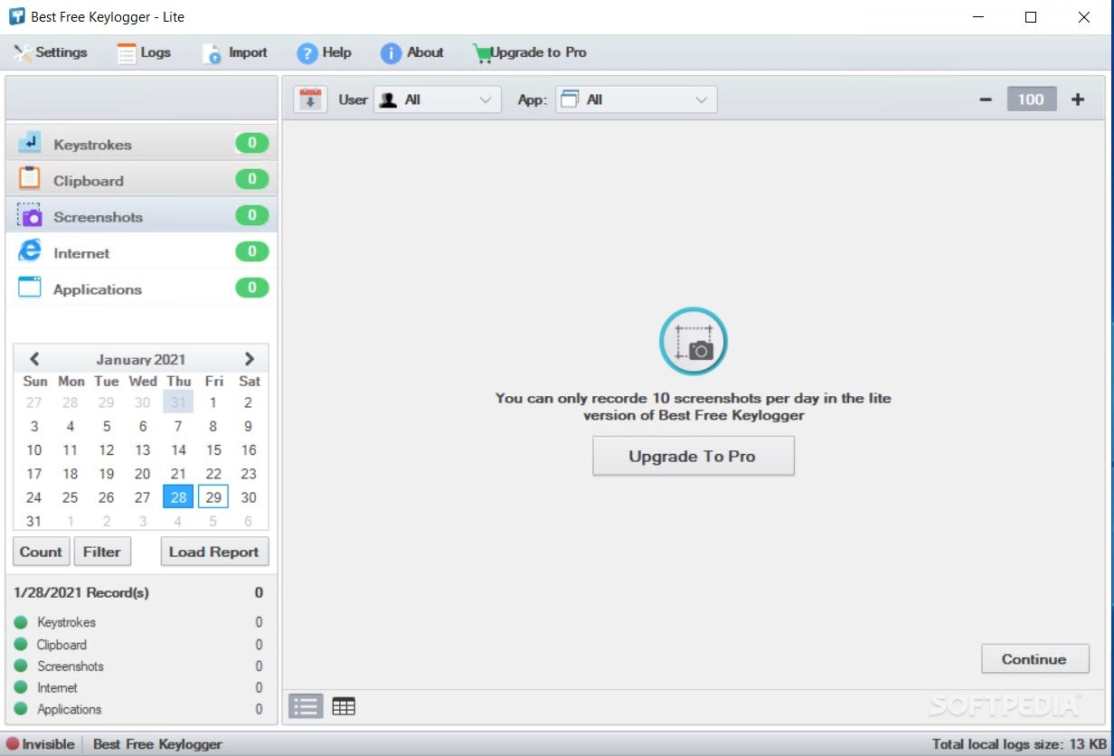
Task: Open the About toolbar item
Action: coord(412,52)
